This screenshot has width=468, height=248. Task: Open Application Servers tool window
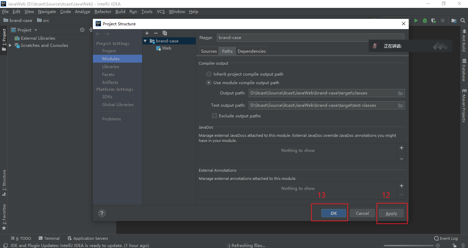(x=88, y=238)
